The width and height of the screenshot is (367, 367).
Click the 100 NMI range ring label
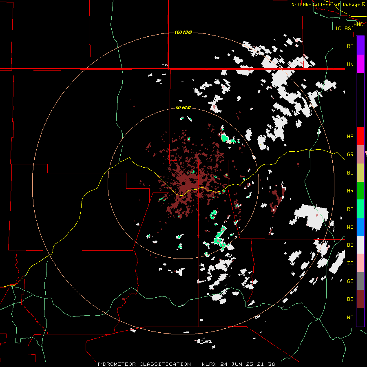click(x=183, y=32)
